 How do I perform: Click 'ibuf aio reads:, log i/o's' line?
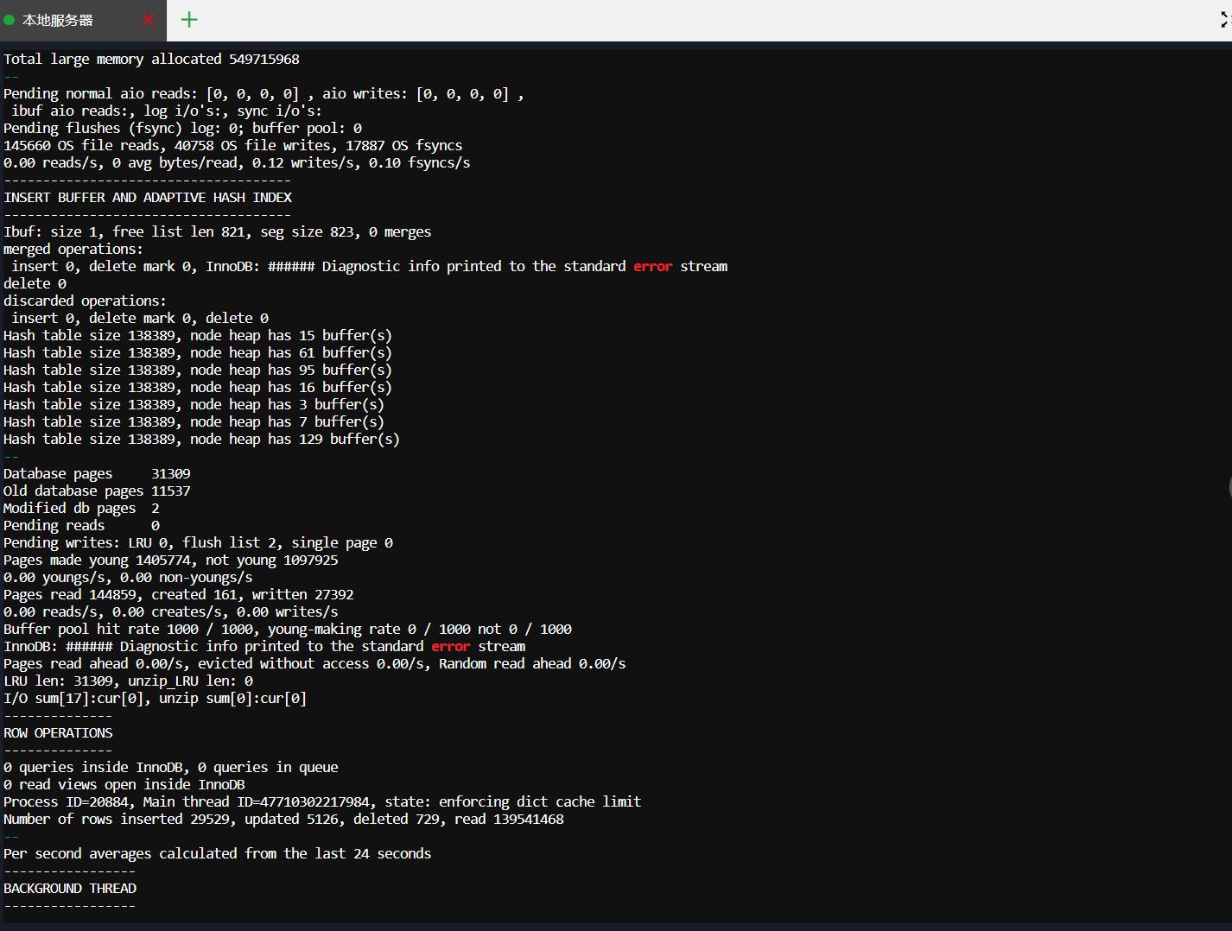pos(167,111)
